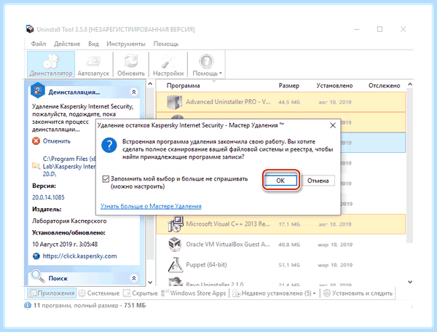Image resolution: width=437 pixels, height=332 pixels.
Task: Switch to the Скрытые tab
Action: pyautogui.click(x=141, y=293)
